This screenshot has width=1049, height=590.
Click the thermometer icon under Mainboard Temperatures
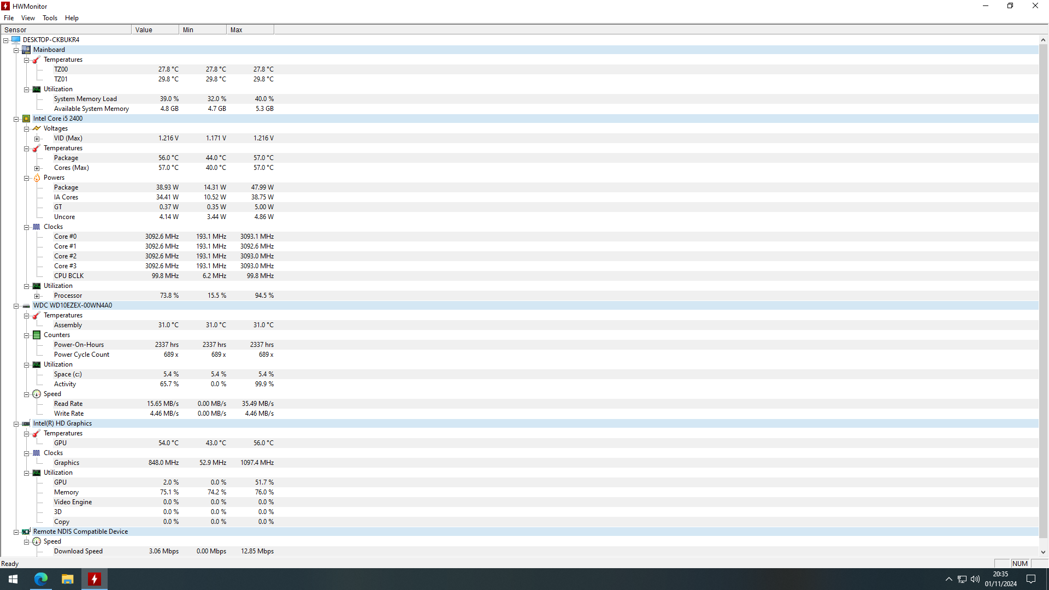[37, 60]
